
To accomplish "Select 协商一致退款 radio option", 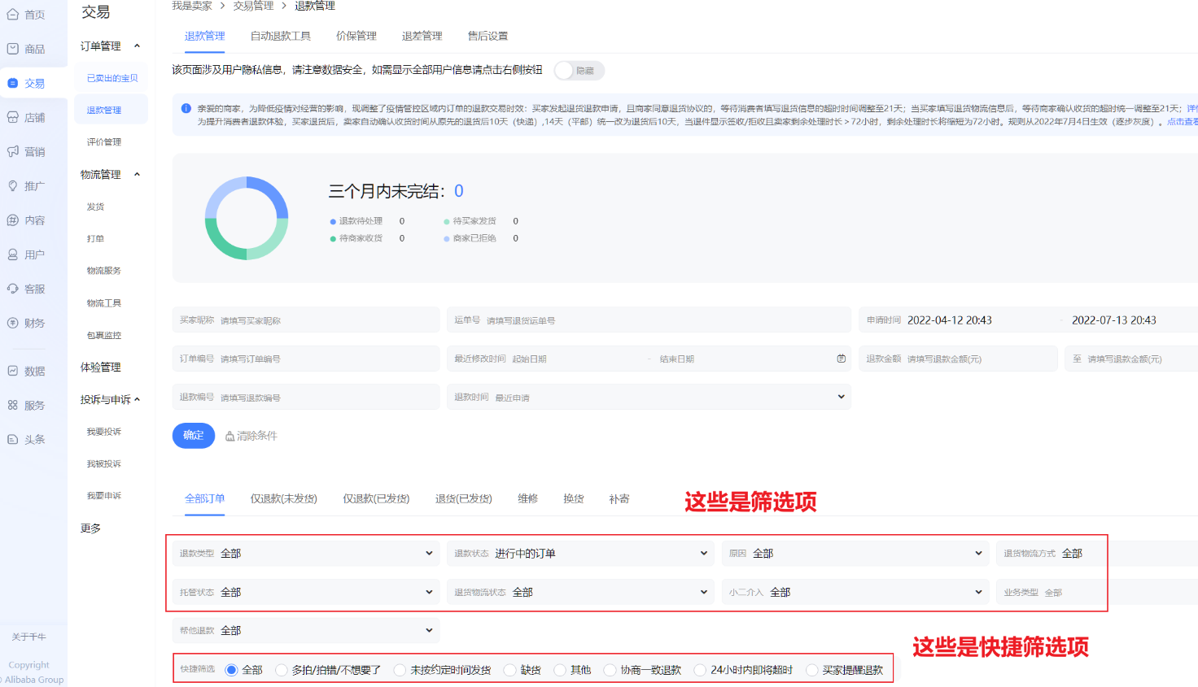I will pyautogui.click(x=610, y=670).
